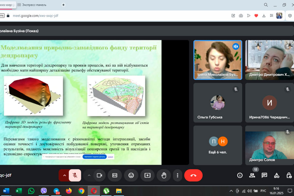Click the red Leave call button

[193, 175]
